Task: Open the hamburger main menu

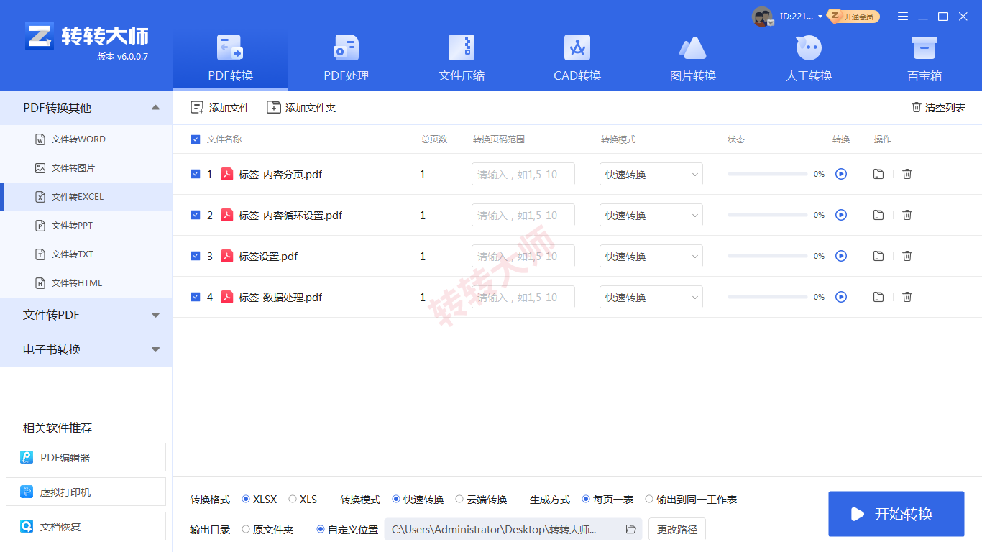Action: (x=903, y=17)
